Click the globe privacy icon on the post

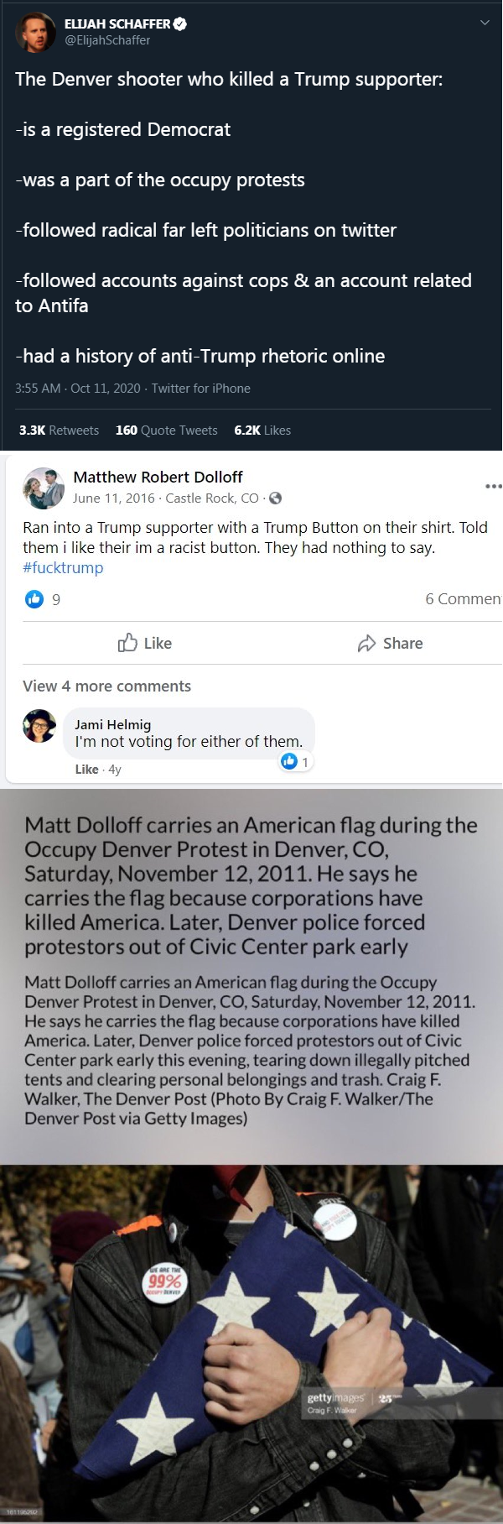275,498
